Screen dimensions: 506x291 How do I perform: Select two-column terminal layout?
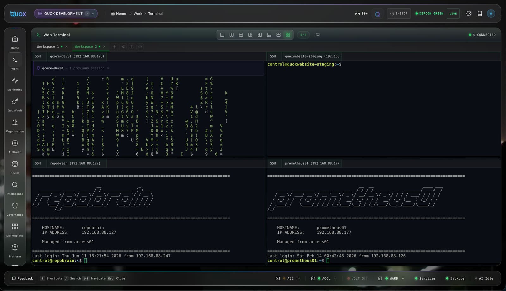pyautogui.click(x=231, y=35)
